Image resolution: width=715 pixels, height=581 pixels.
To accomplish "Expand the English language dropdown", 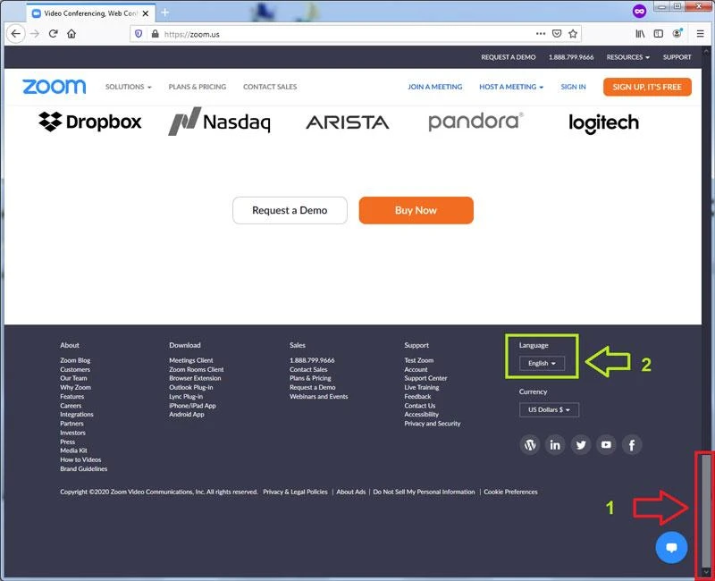I will tap(542, 364).
